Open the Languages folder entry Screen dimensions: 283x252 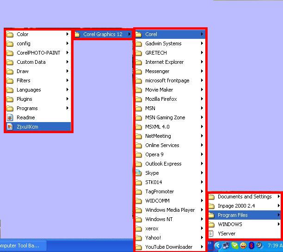38,90
